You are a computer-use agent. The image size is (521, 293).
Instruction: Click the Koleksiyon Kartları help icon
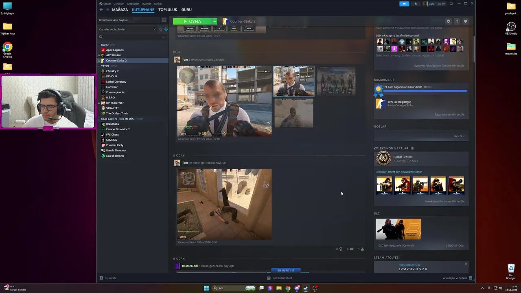point(412,149)
